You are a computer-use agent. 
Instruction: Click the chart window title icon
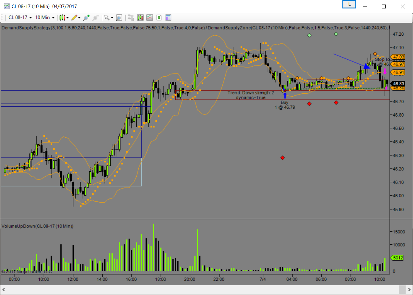point(6,6)
